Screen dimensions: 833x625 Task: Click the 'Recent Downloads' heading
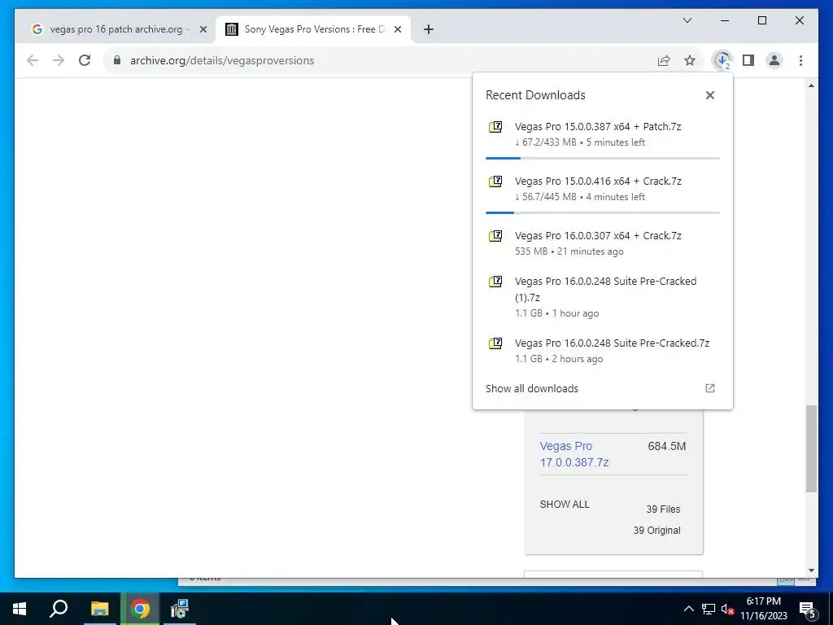tap(535, 95)
